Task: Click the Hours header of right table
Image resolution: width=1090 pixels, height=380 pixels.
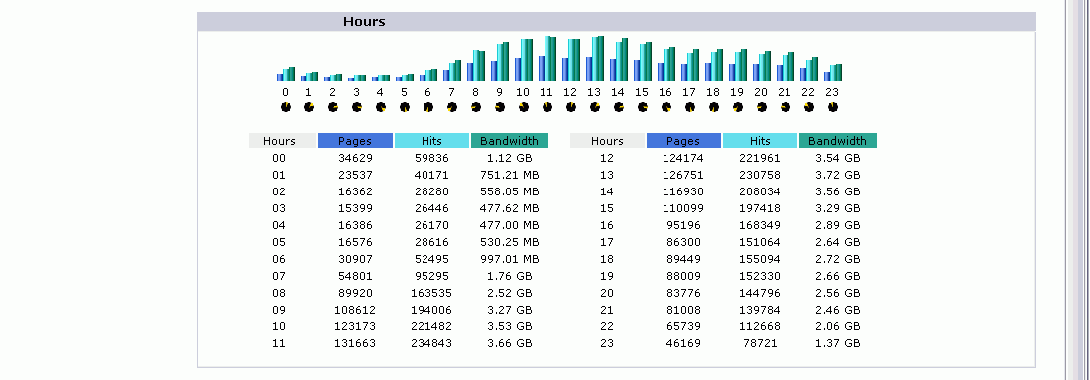Action: tap(607, 141)
